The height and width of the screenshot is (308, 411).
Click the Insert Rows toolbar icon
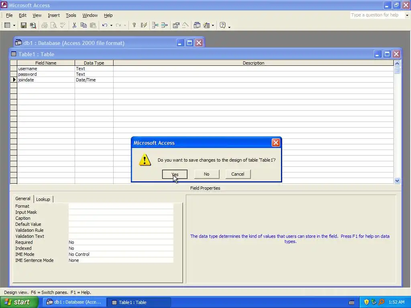tap(155, 25)
